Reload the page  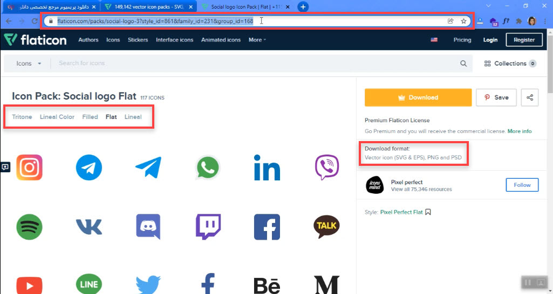tap(34, 21)
